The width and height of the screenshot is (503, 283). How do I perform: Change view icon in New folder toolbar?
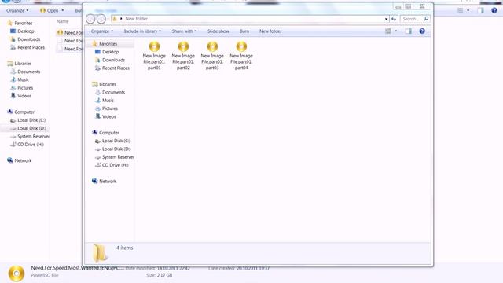pyautogui.click(x=387, y=31)
